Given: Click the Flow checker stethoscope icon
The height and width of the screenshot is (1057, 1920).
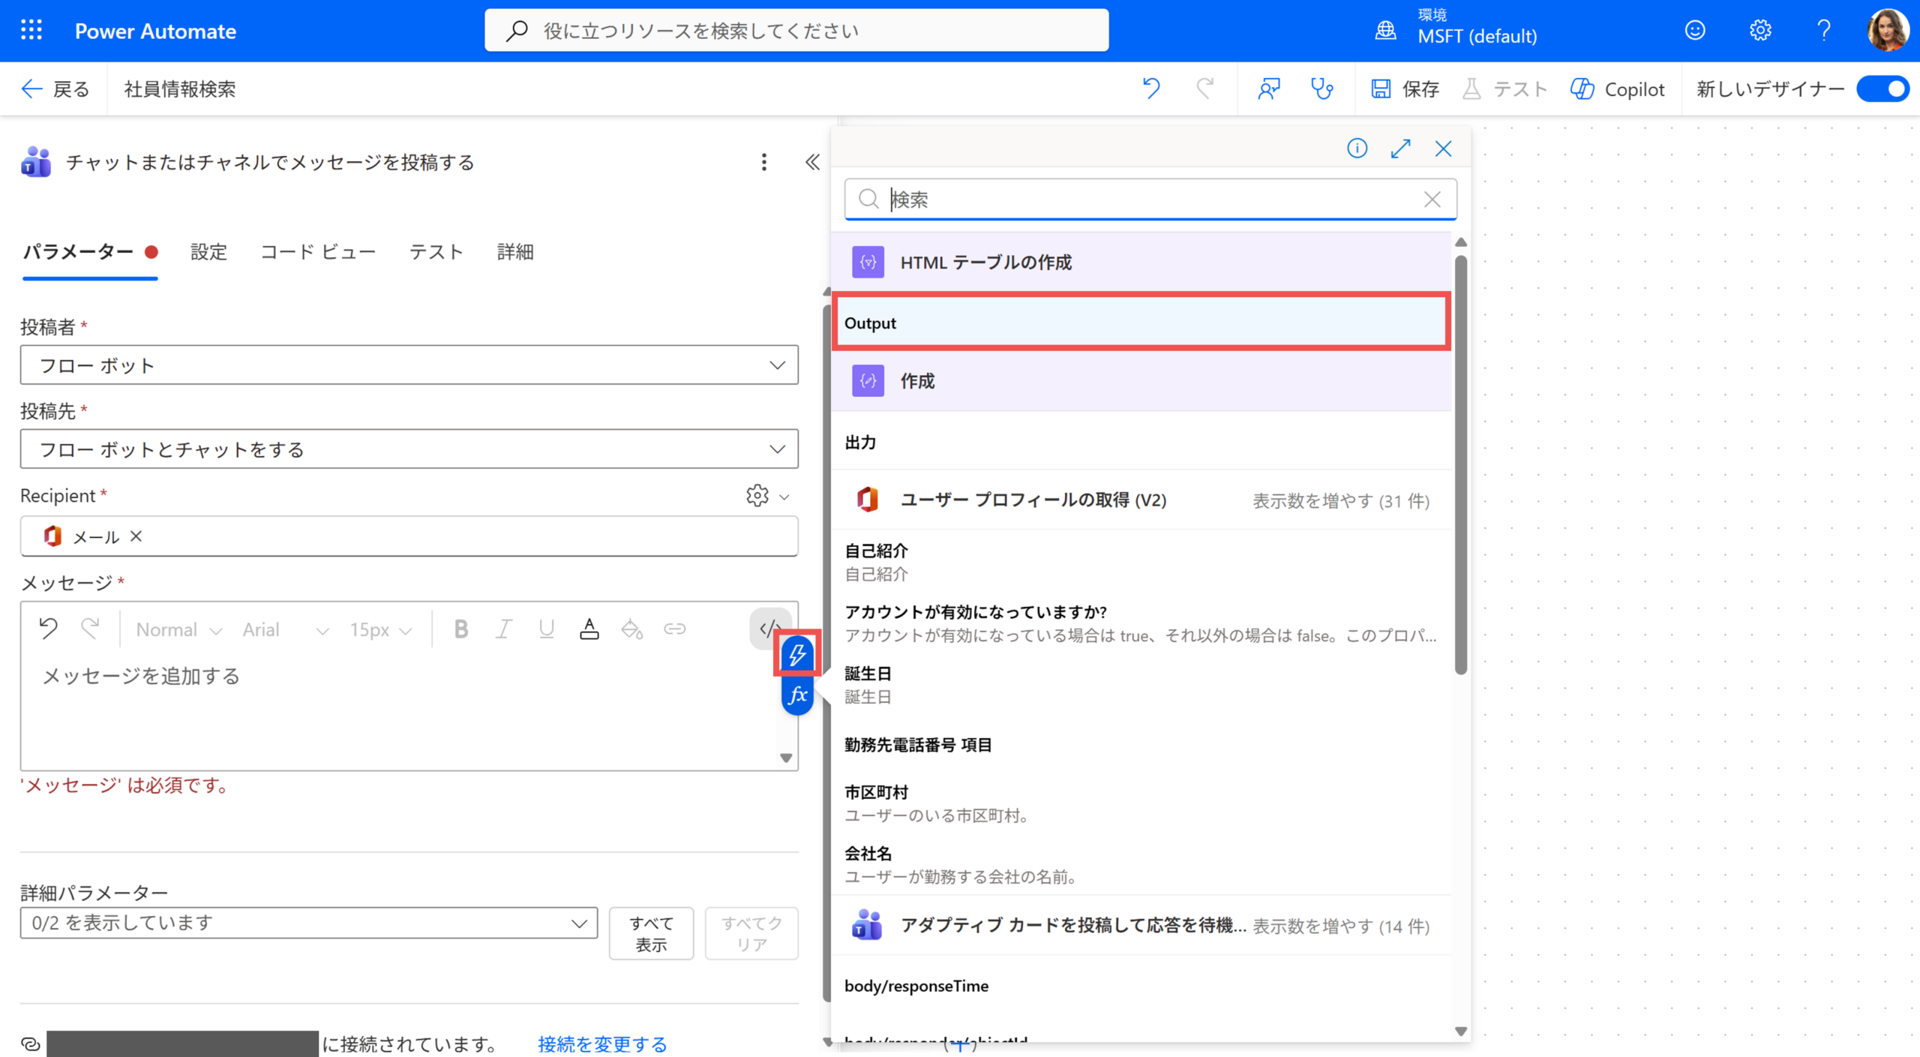Looking at the screenshot, I should tap(1321, 89).
